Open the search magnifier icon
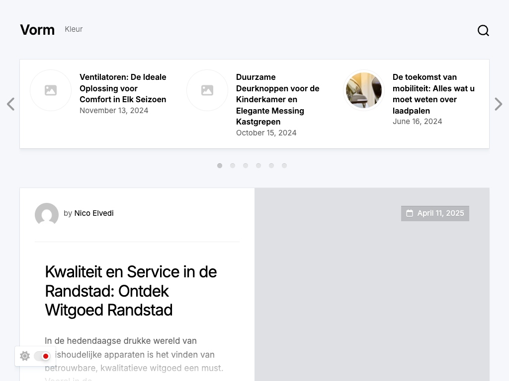This screenshot has width=509, height=381. (483, 31)
